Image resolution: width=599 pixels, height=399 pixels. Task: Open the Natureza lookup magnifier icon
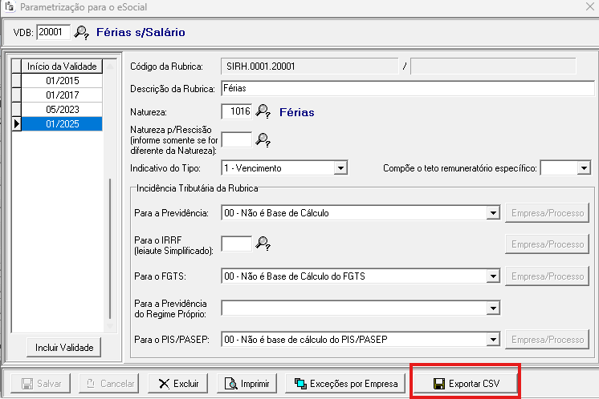[263, 112]
